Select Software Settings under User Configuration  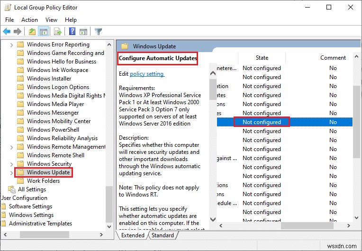coord(30,206)
